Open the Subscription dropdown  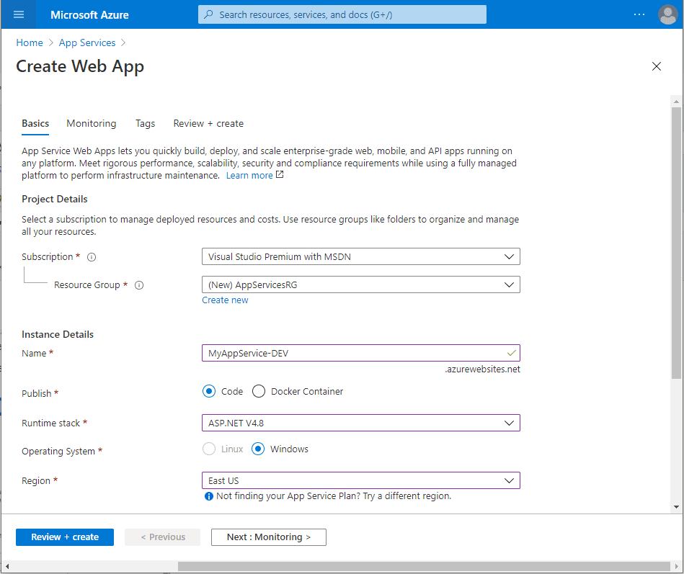[x=360, y=256]
